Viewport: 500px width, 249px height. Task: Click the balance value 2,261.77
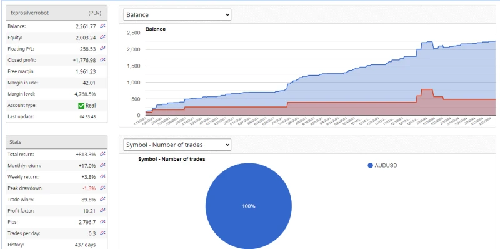86,26
